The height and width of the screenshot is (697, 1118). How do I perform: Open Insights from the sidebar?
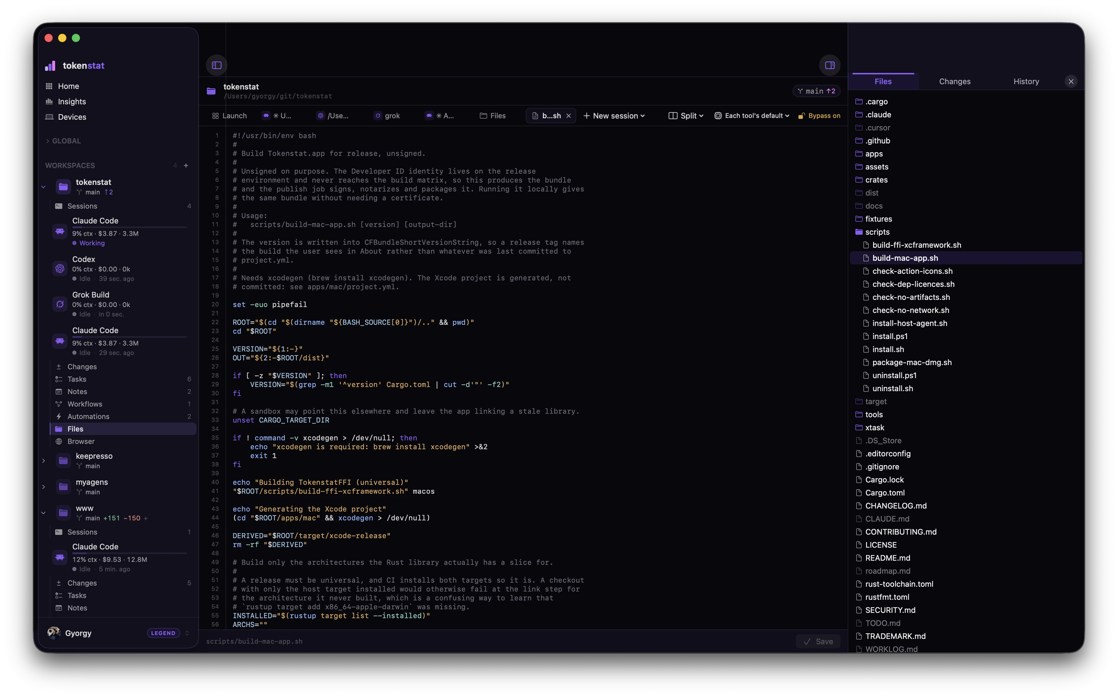[71, 101]
